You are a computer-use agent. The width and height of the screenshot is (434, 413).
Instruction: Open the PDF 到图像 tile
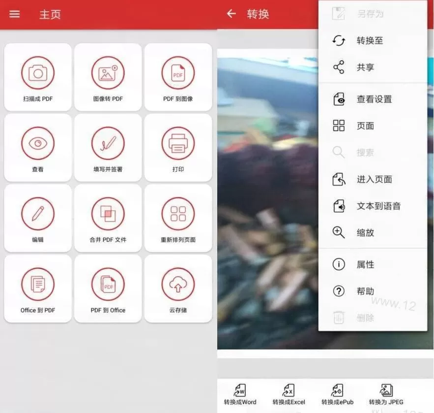tap(178, 77)
